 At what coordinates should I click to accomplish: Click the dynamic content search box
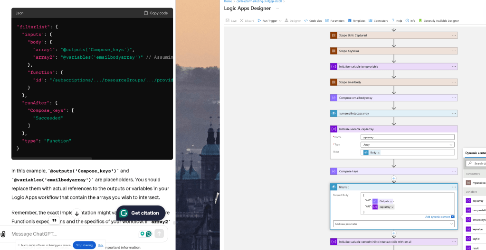pyautogui.click(x=476, y=163)
